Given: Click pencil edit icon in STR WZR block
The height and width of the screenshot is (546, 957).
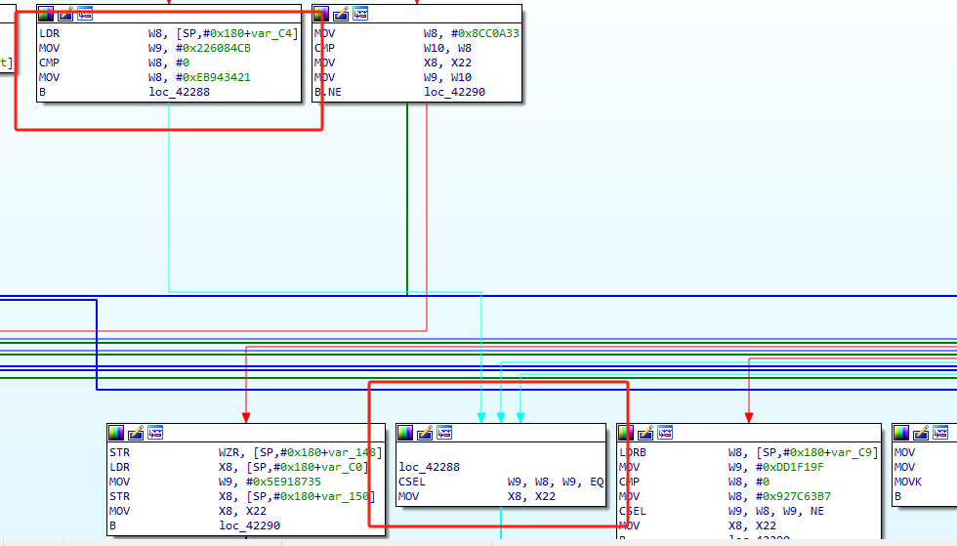Looking at the screenshot, I should 136,433.
